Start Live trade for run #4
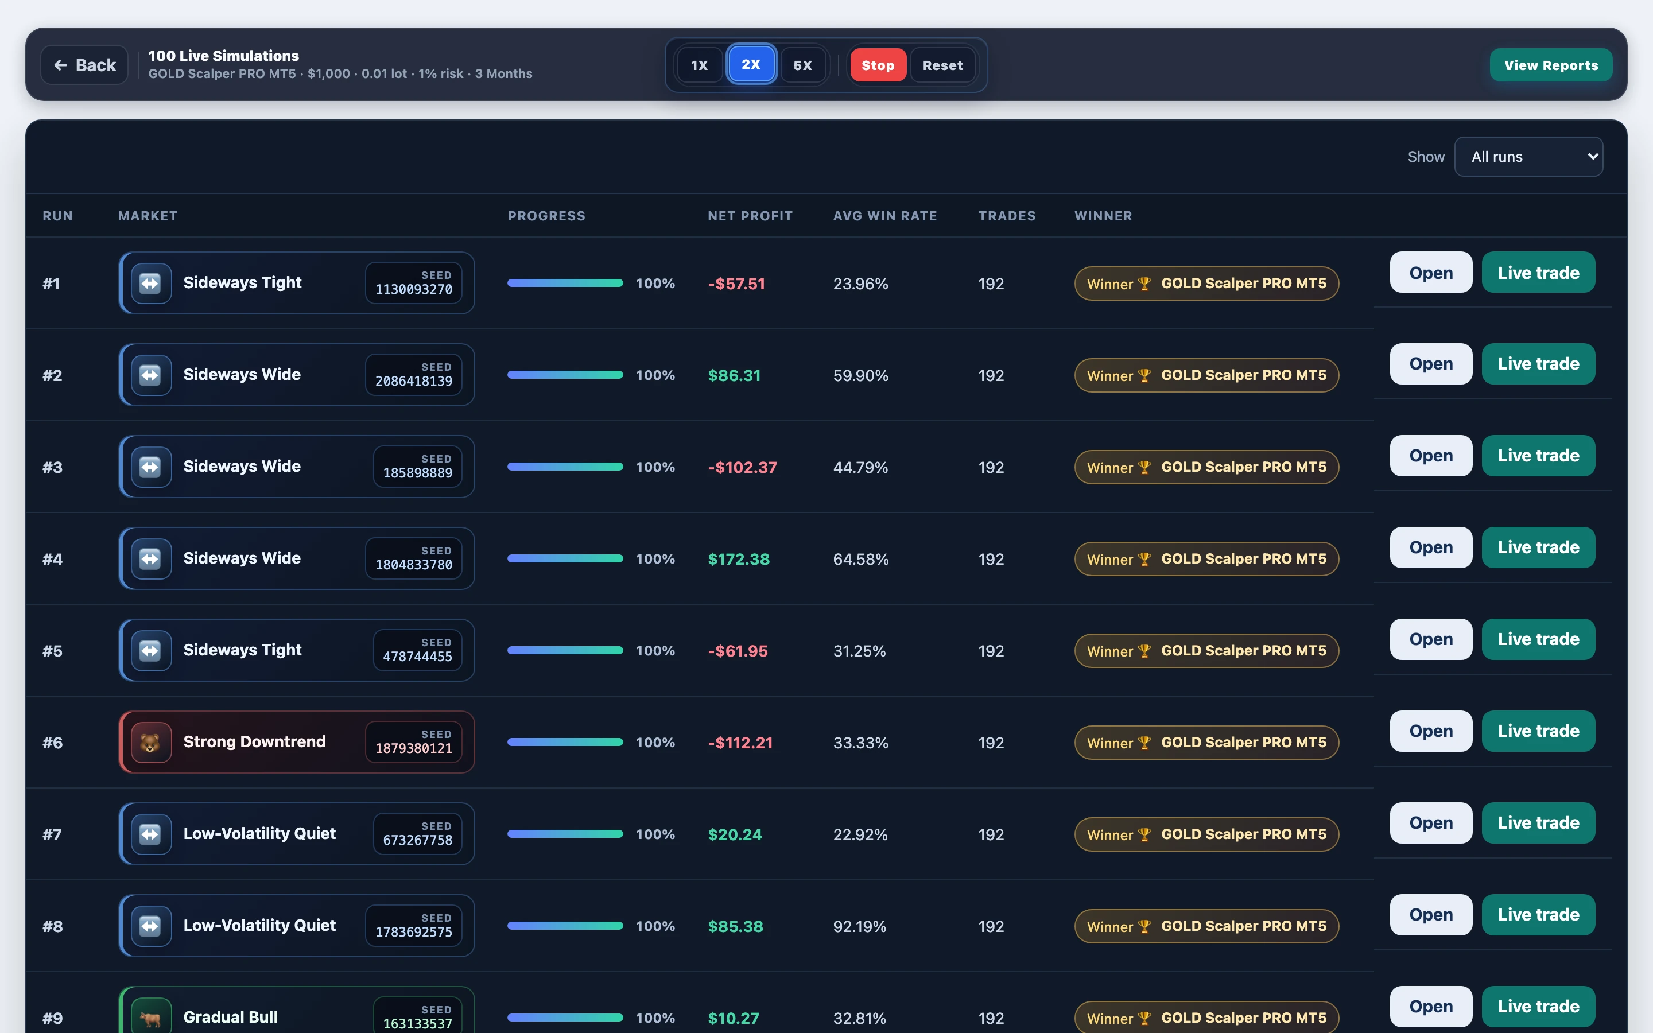1653x1033 pixels. click(1538, 547)
